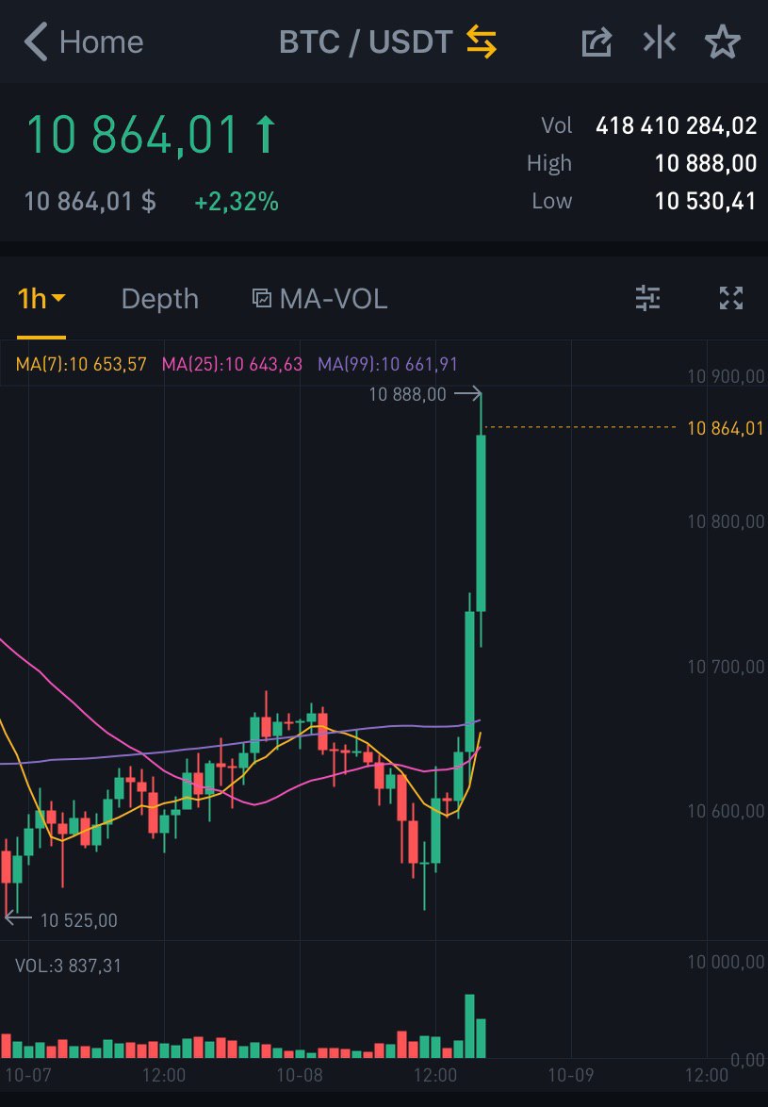This screenshot has height=1107, width=768.
Task: Open chart indicator settings sliders icon
Action: click(647, 299)
